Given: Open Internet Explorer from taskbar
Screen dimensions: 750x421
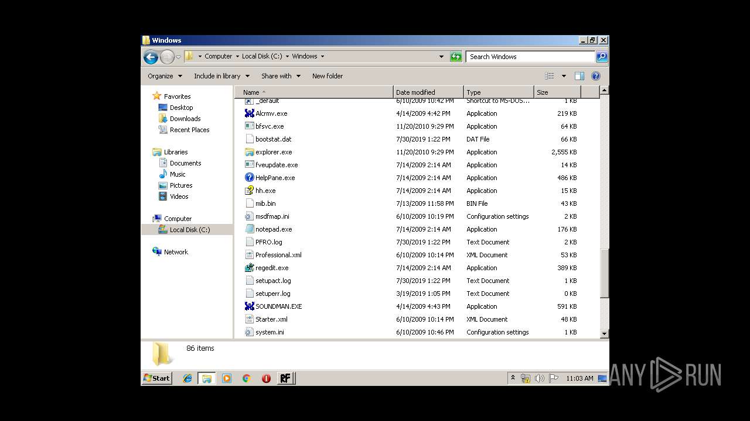Looking at the screenshot, I should pyautogui.click(x=187, y=378).
